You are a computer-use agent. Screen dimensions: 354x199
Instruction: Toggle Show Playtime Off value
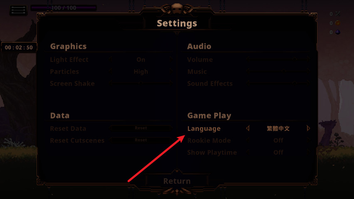[278, 152]
